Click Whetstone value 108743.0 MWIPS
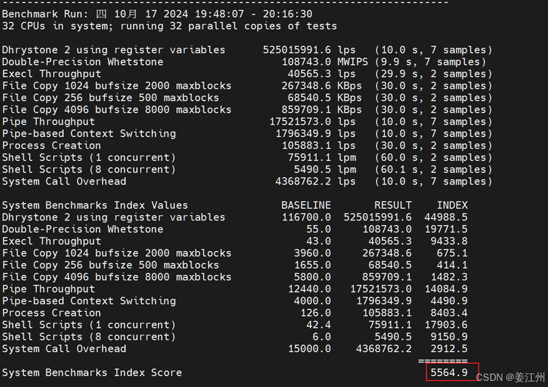Viewport: 548px width, 387px height. click(x=325, y=62)
